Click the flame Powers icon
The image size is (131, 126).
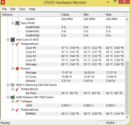[17, 68]
